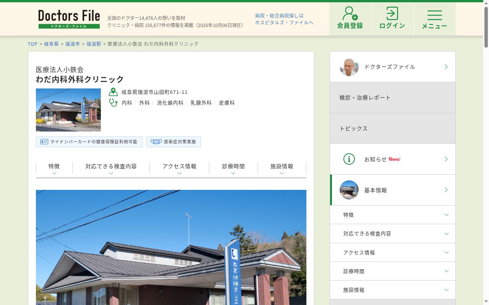
Task: Select the 特徴 tab
Action: pos(54,168)
